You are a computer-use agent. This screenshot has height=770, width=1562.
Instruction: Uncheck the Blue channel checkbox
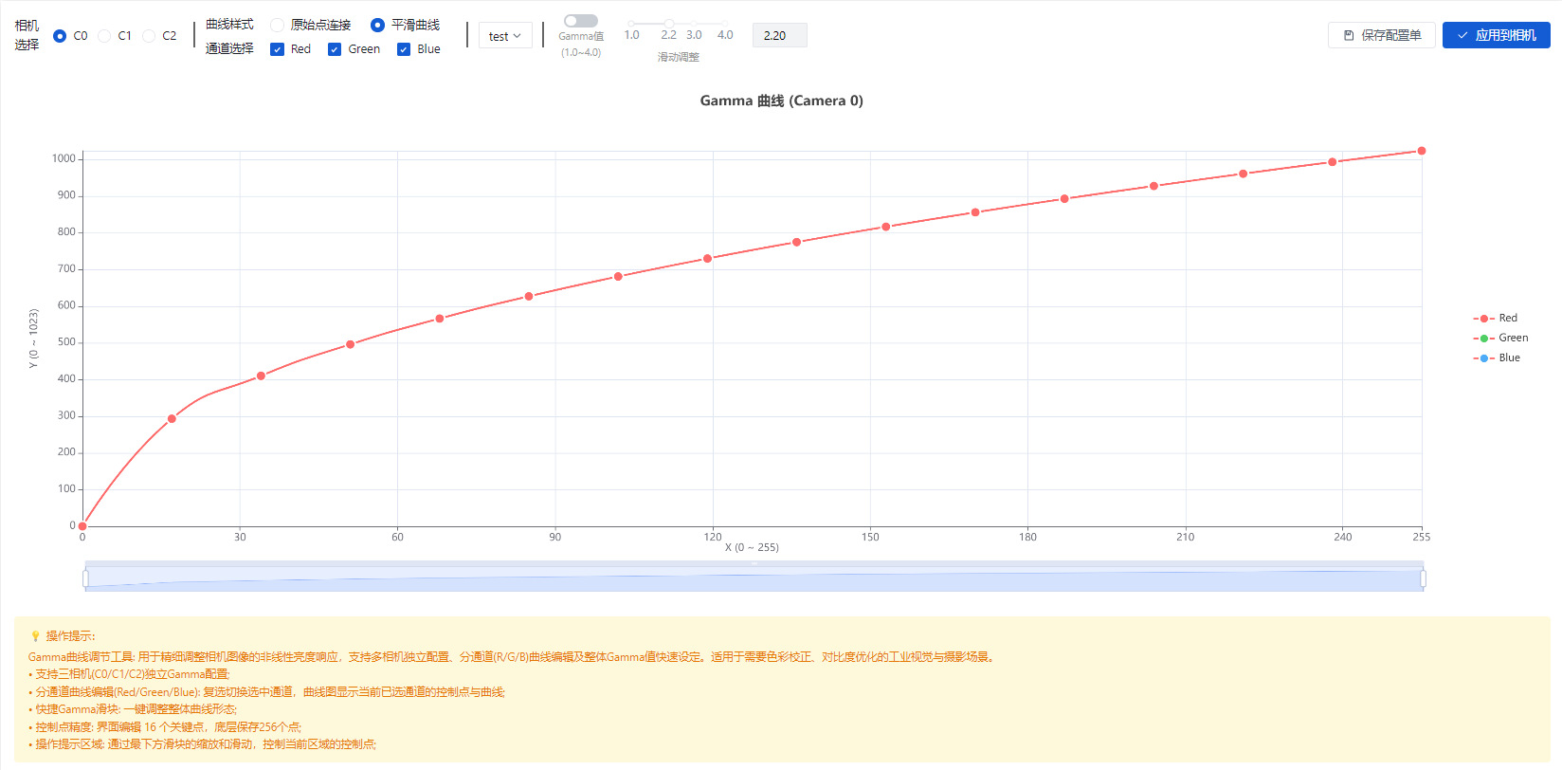tap(404, 49)
